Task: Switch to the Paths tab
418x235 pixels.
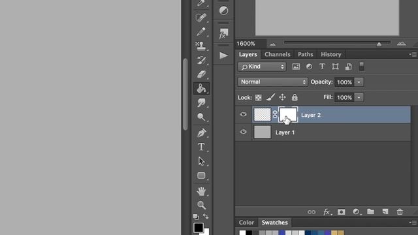Action: tap(305, 54)
